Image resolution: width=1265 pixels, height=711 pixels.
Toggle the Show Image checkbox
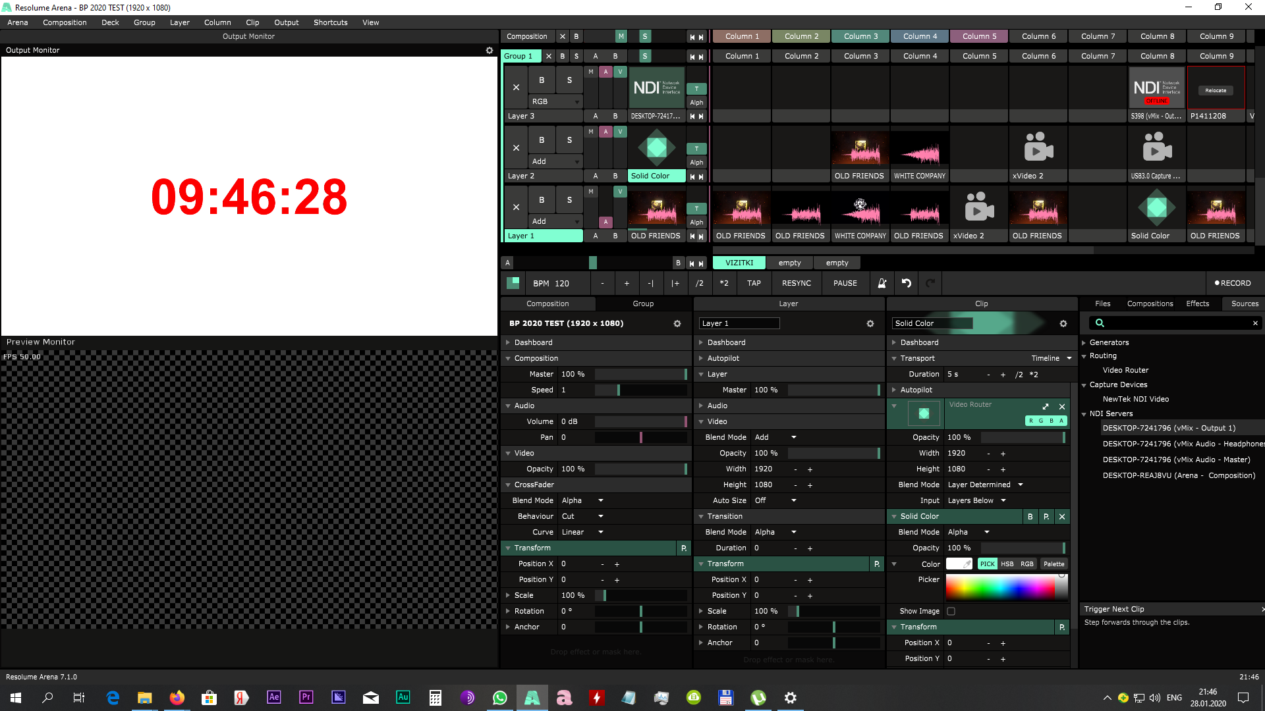951,611
